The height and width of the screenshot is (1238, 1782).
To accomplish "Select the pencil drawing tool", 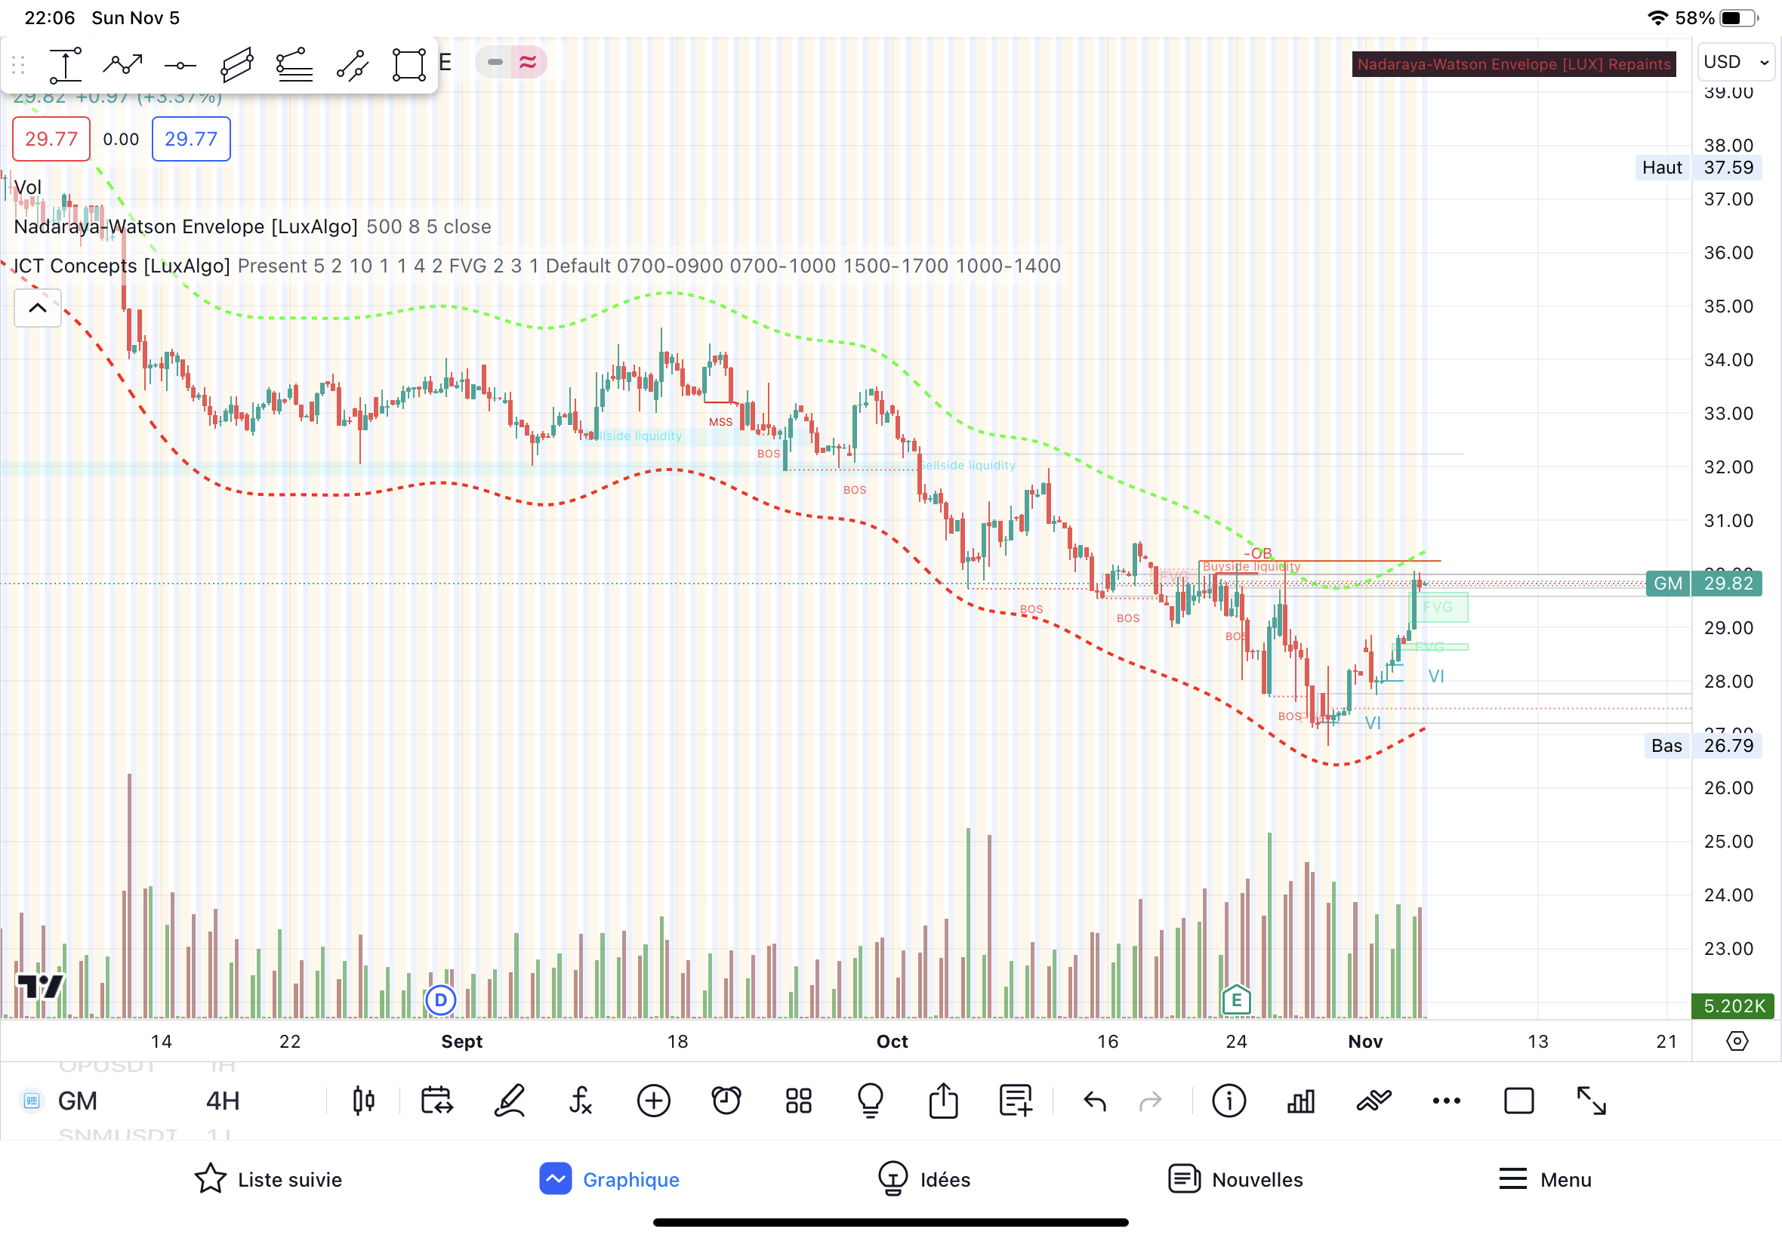I will pos(510,1101).
